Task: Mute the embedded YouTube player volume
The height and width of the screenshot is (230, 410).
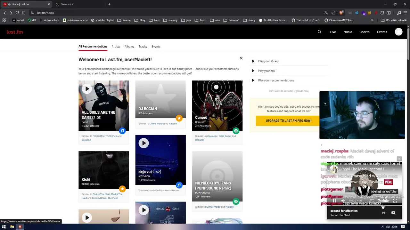Action: click(x=343, y=201)
